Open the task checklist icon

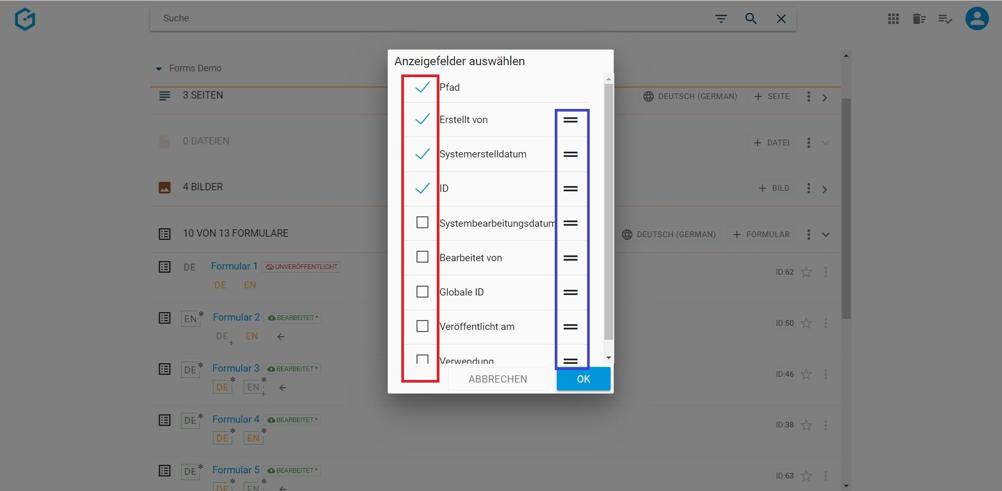click(x=945, y=19)
